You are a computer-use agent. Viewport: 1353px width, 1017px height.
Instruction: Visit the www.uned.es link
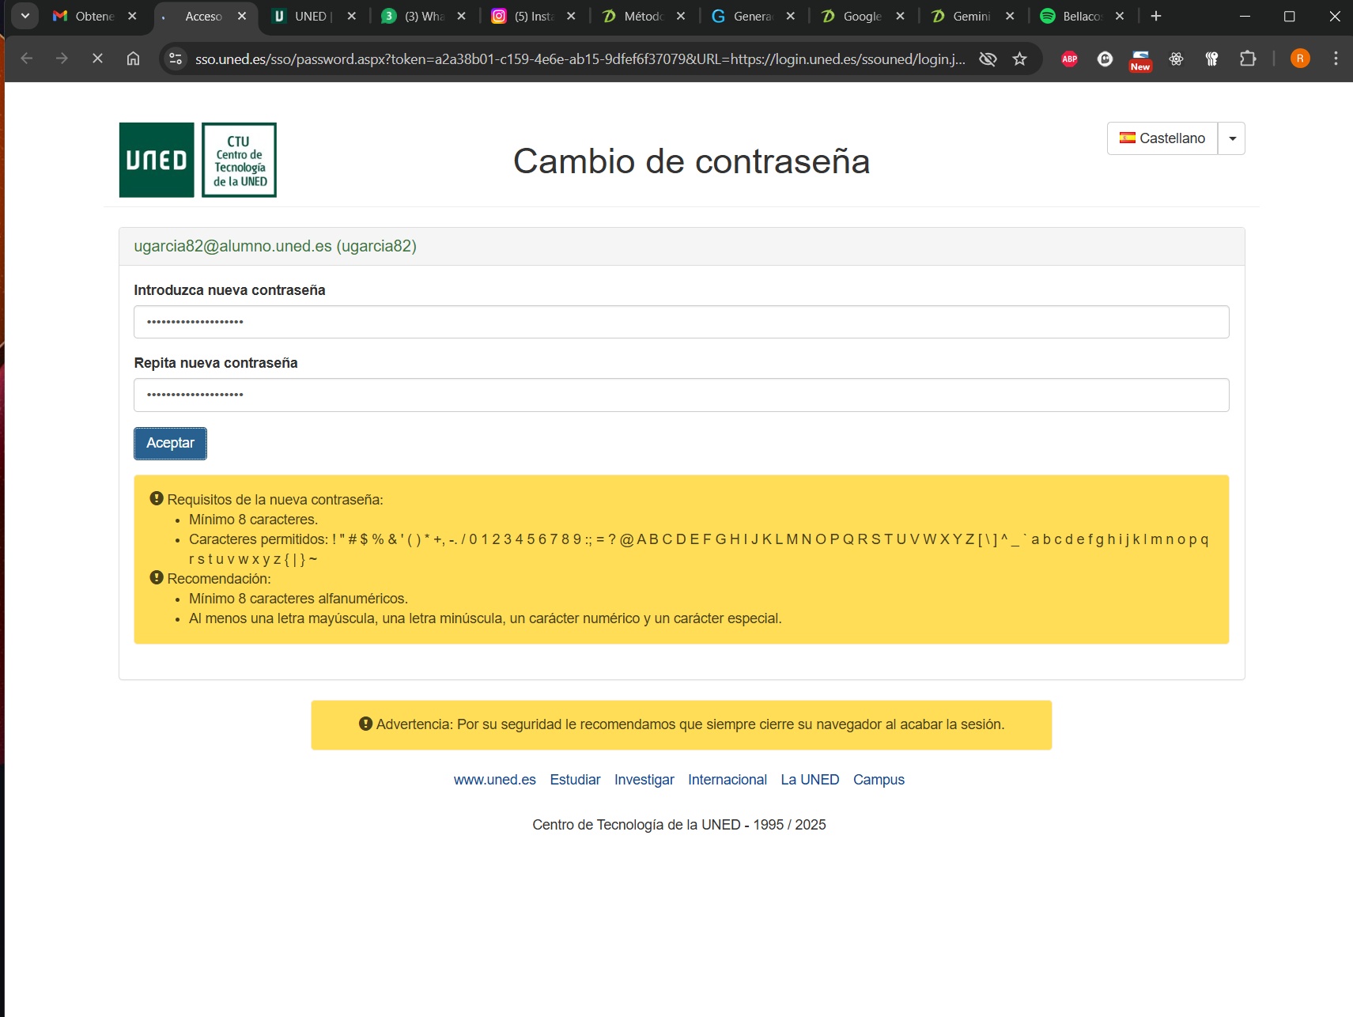coord(495,780)
